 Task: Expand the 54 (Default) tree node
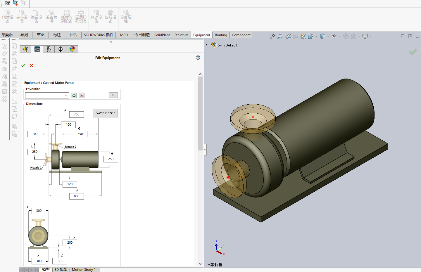coord(207,45)
